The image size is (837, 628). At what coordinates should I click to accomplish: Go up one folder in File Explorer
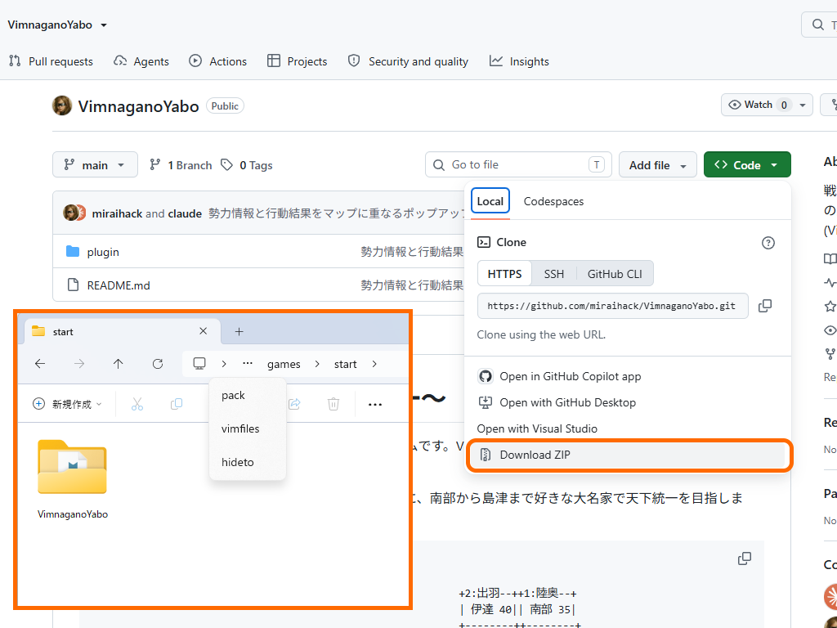[x=118, y=364]
